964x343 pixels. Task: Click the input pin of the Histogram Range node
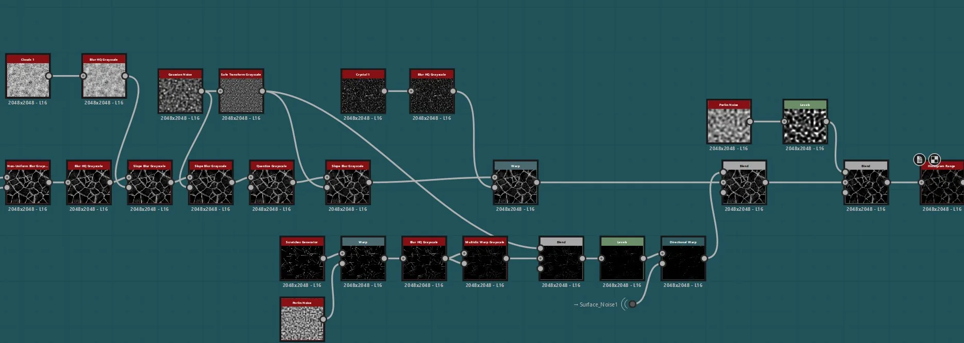point(921,183)
